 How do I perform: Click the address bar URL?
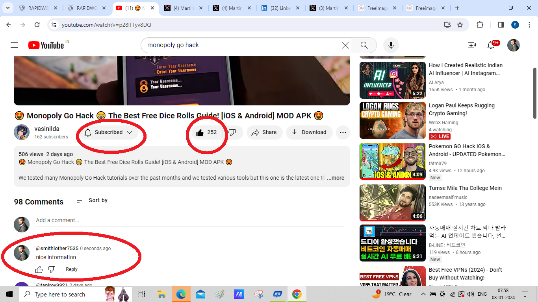point(106,25)
